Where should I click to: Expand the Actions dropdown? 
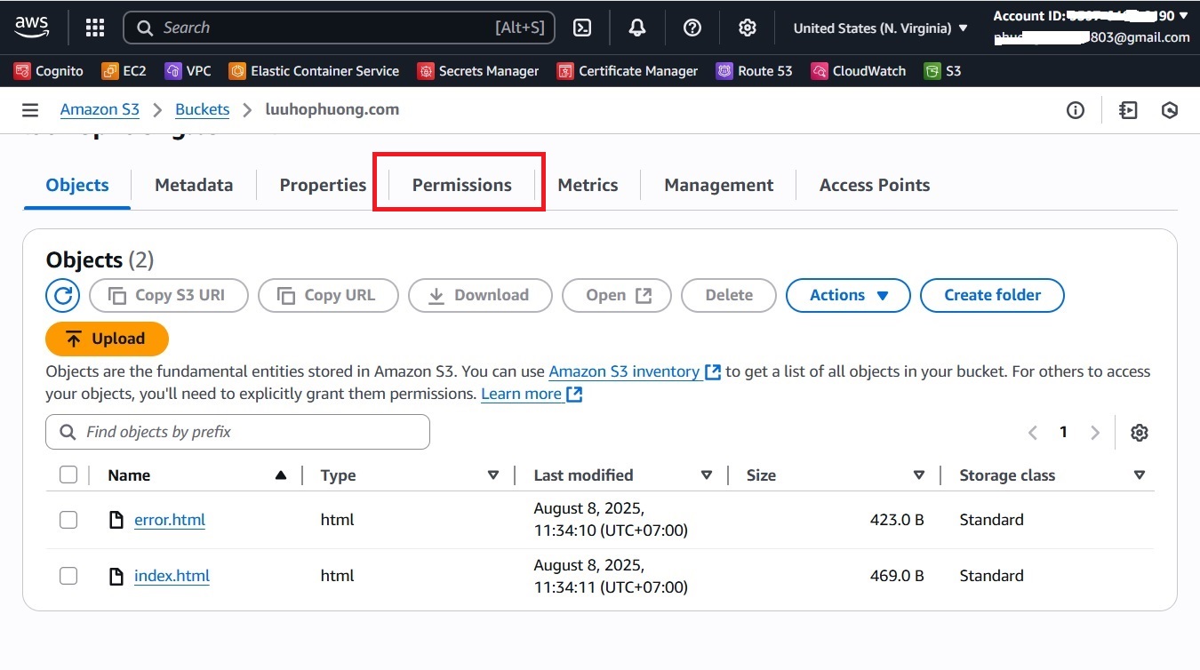coord(848,295)
